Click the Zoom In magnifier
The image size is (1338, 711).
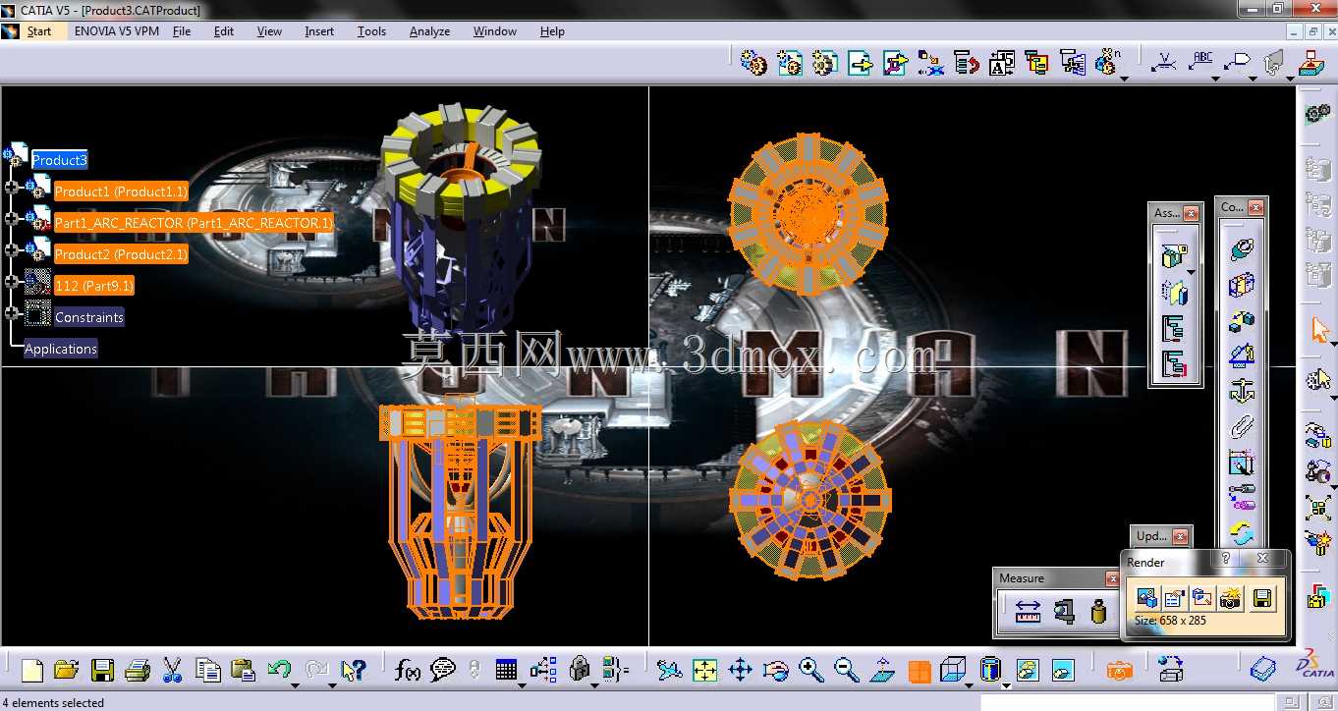(810, 671)
